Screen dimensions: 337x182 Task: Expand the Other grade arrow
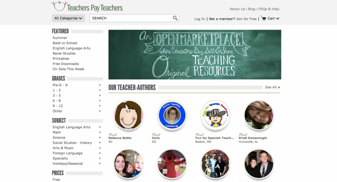100,111
